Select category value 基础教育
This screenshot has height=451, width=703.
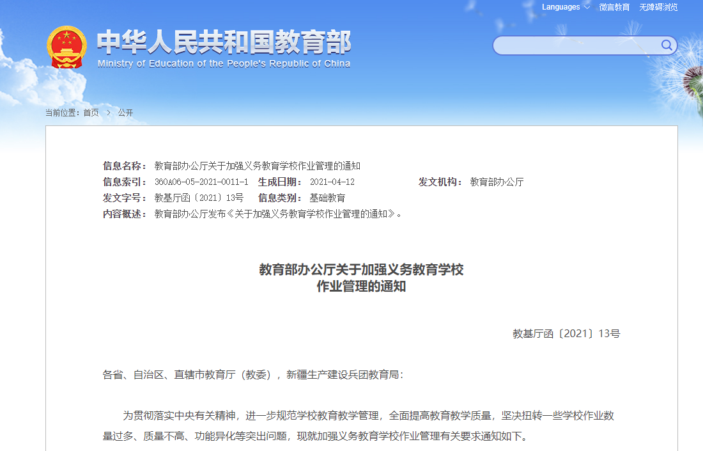pos(327,198)
